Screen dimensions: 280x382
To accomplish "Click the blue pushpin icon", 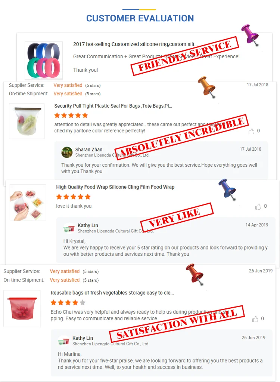I will click(x=227, y=190).
